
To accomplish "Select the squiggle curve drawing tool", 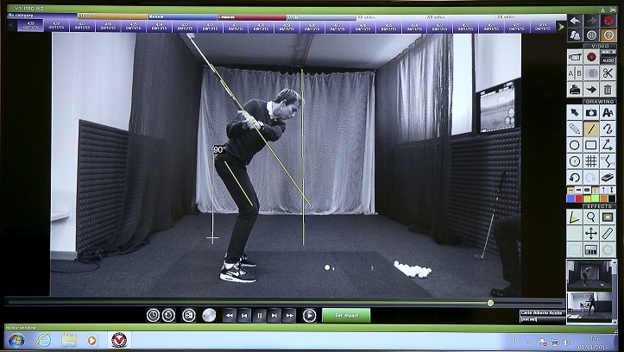I will (608, 129).
